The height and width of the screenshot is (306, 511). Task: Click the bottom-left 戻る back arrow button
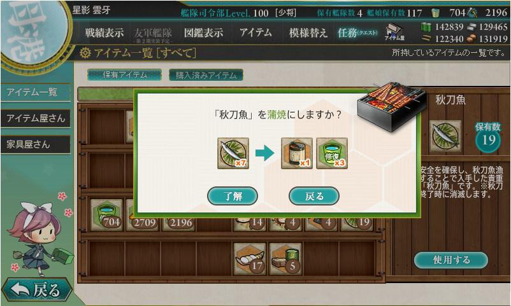tap(36, 289)
